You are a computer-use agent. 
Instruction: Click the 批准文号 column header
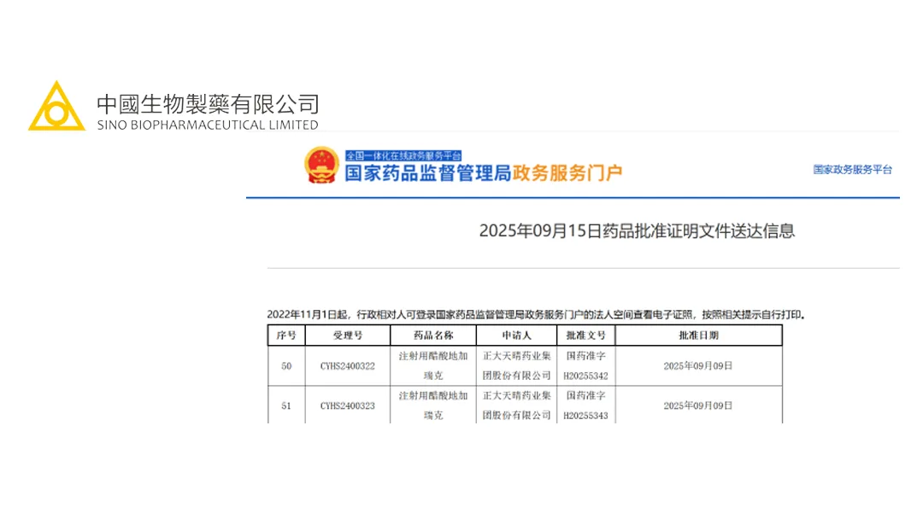tap(585, 335)
